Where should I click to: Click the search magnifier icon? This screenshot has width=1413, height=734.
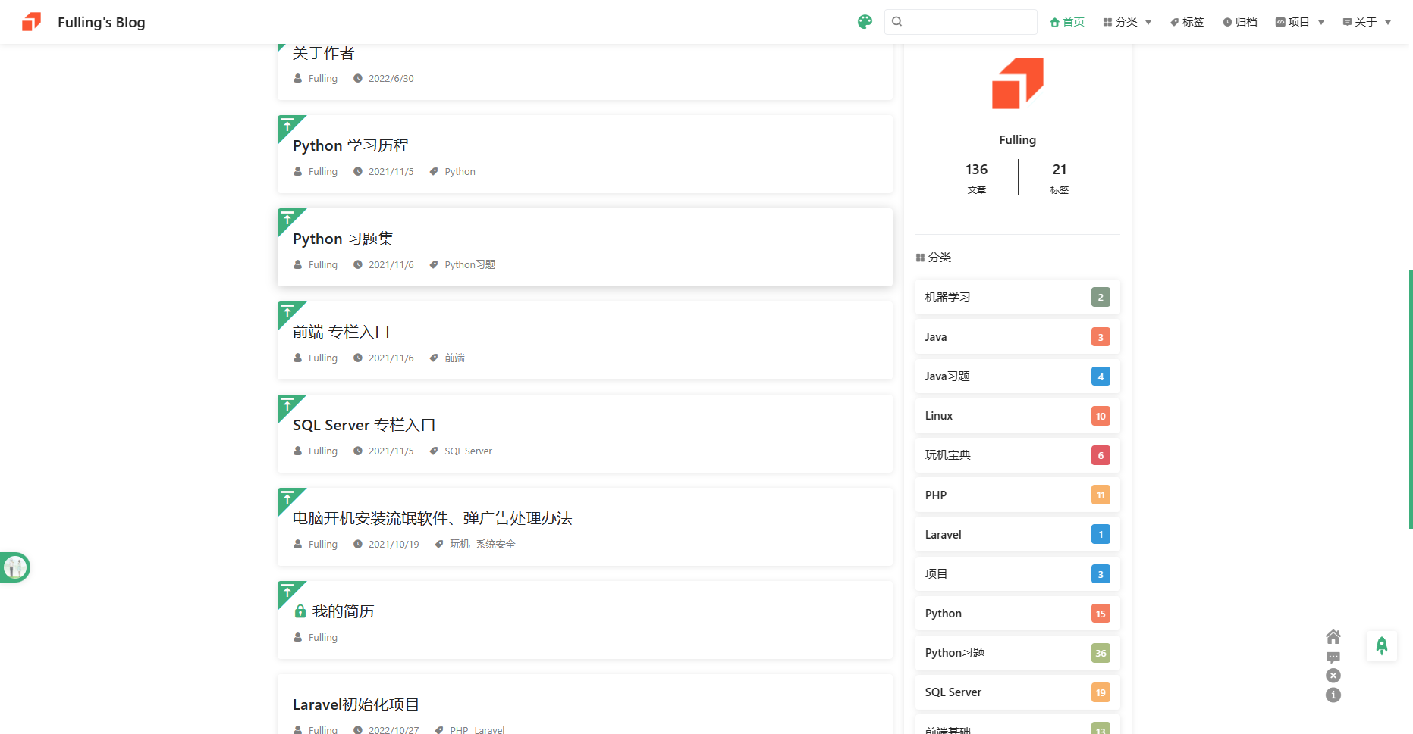tap(896, 22)
